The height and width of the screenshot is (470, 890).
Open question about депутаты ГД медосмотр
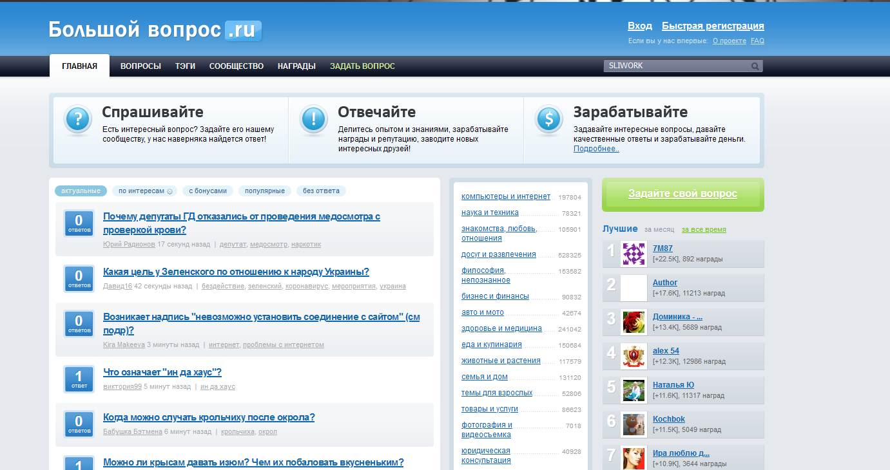pos(242,223)
